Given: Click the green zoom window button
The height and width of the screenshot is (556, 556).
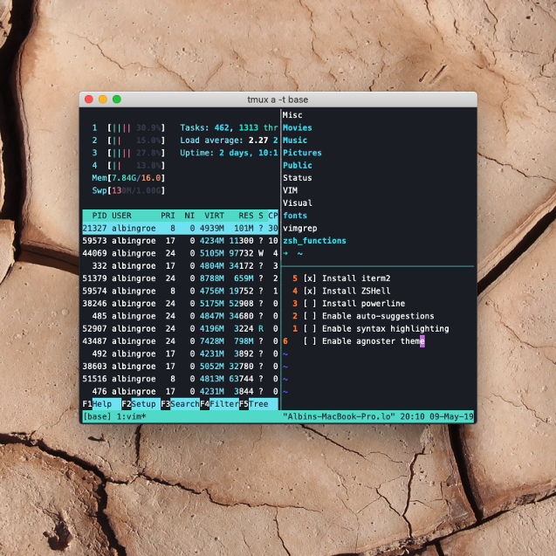Looking at the screenshot, I should [117, 100].
